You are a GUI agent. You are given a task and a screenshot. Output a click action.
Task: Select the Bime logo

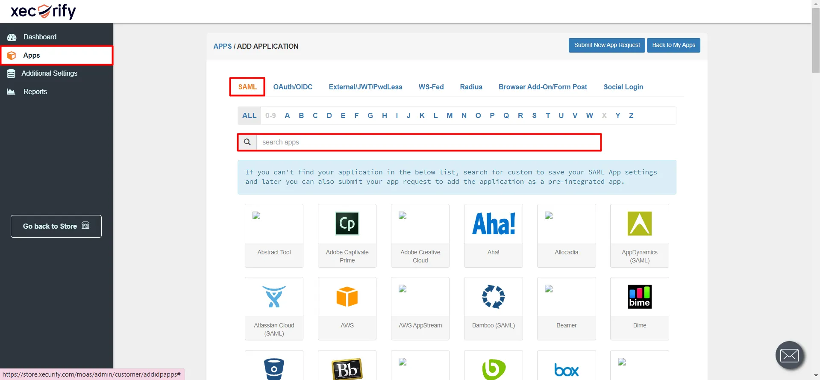640,297
